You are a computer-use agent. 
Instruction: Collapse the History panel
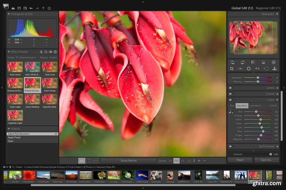coord(9,129)
